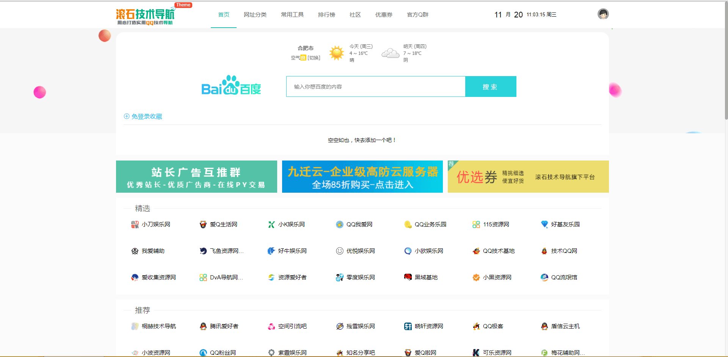This screenshot has width=728, height=357.
Task: Click the sunny weather icon for today
Action: [x=336, y=53]
